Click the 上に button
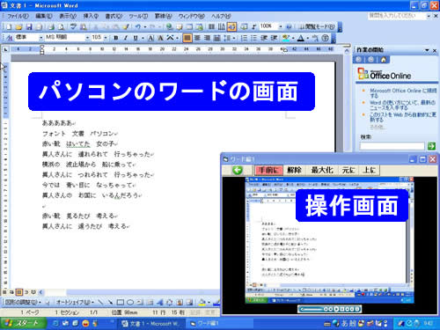 click(x=369, y=170)
